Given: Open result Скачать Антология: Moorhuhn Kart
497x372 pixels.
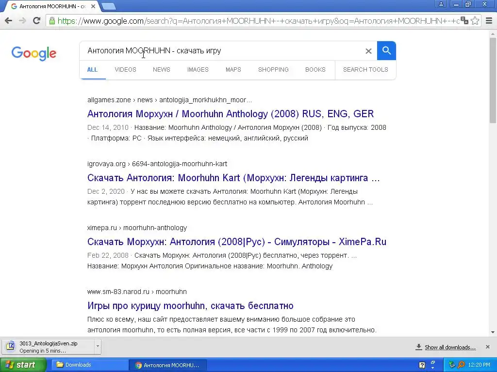Looking at the screenshot, I should click(233, 178).
